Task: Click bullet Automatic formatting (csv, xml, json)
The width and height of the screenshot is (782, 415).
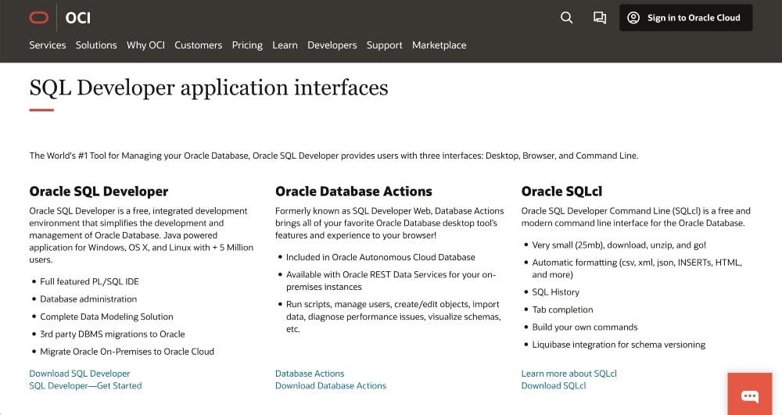Action: click(637, 269)
